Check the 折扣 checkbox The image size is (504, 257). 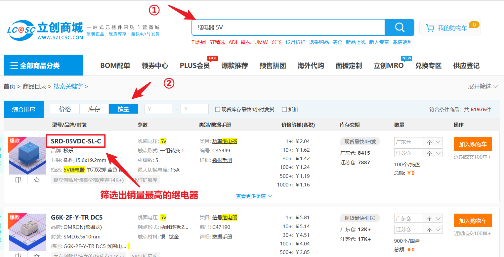(x=284, y=109)
